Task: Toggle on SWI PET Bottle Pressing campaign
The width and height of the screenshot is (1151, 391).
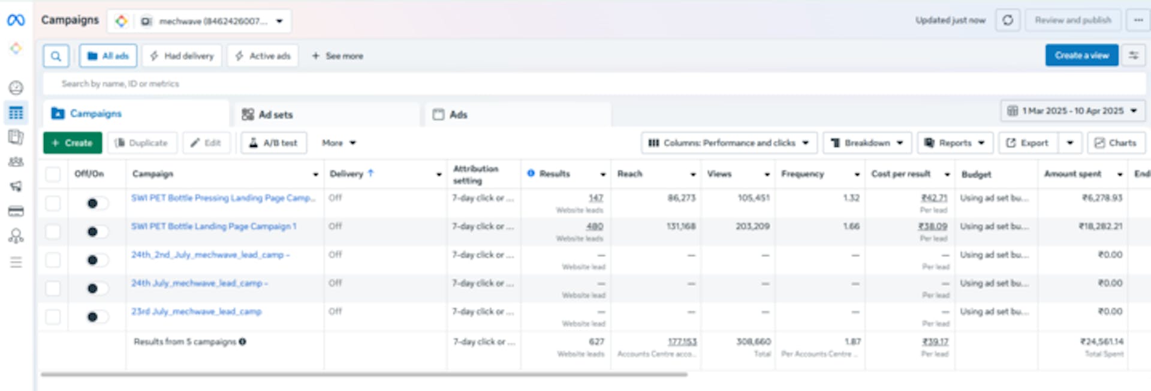Action: (x=97, y=203)
